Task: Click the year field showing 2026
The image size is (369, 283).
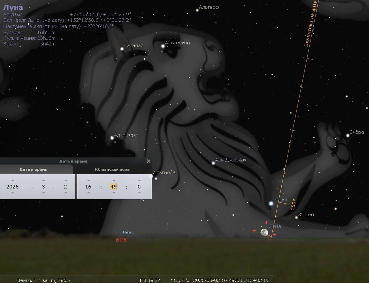Action: coord(12,187)
